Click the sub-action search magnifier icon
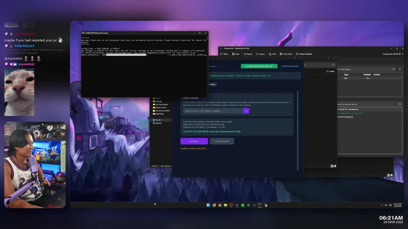The height and width of the screenshot is (229, 408). tap(400, 104)
